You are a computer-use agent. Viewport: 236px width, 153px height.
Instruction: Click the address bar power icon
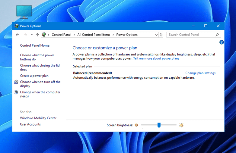44,35
